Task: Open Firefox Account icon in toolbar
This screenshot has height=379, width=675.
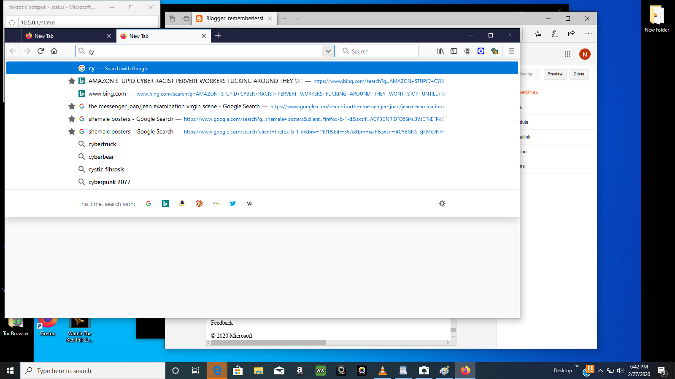Action: coord(467,51)
